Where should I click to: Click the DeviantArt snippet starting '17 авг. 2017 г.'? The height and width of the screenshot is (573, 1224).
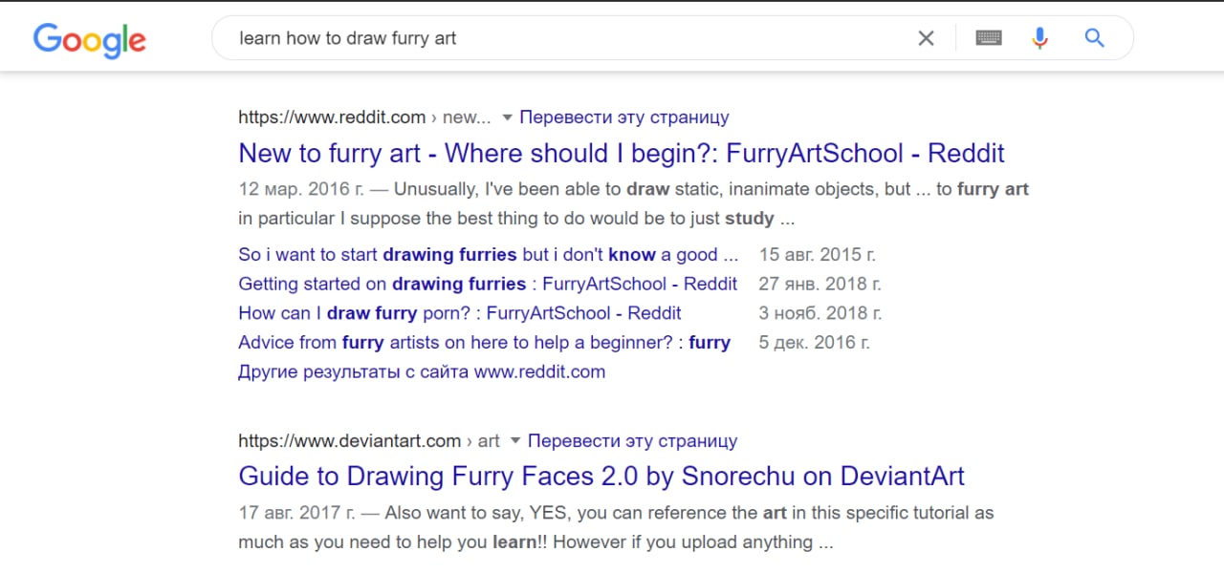coord(616,527)
